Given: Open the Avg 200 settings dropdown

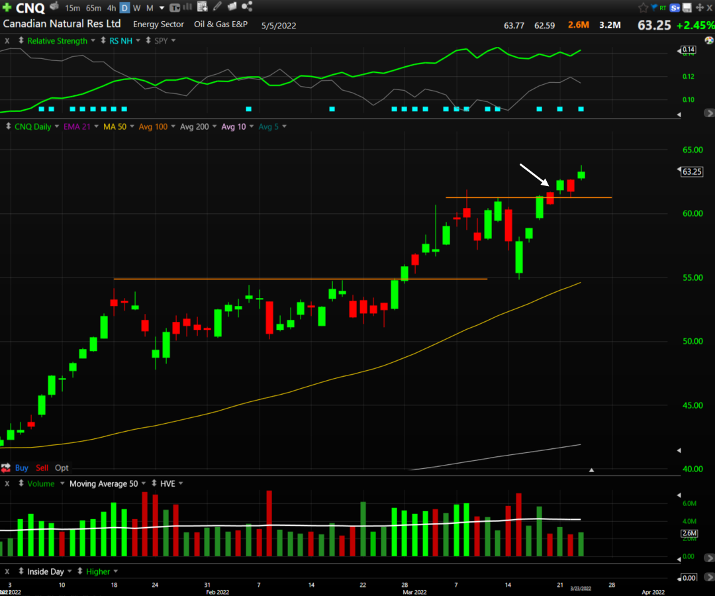Looking at the screenshot, I should (215, 126).
